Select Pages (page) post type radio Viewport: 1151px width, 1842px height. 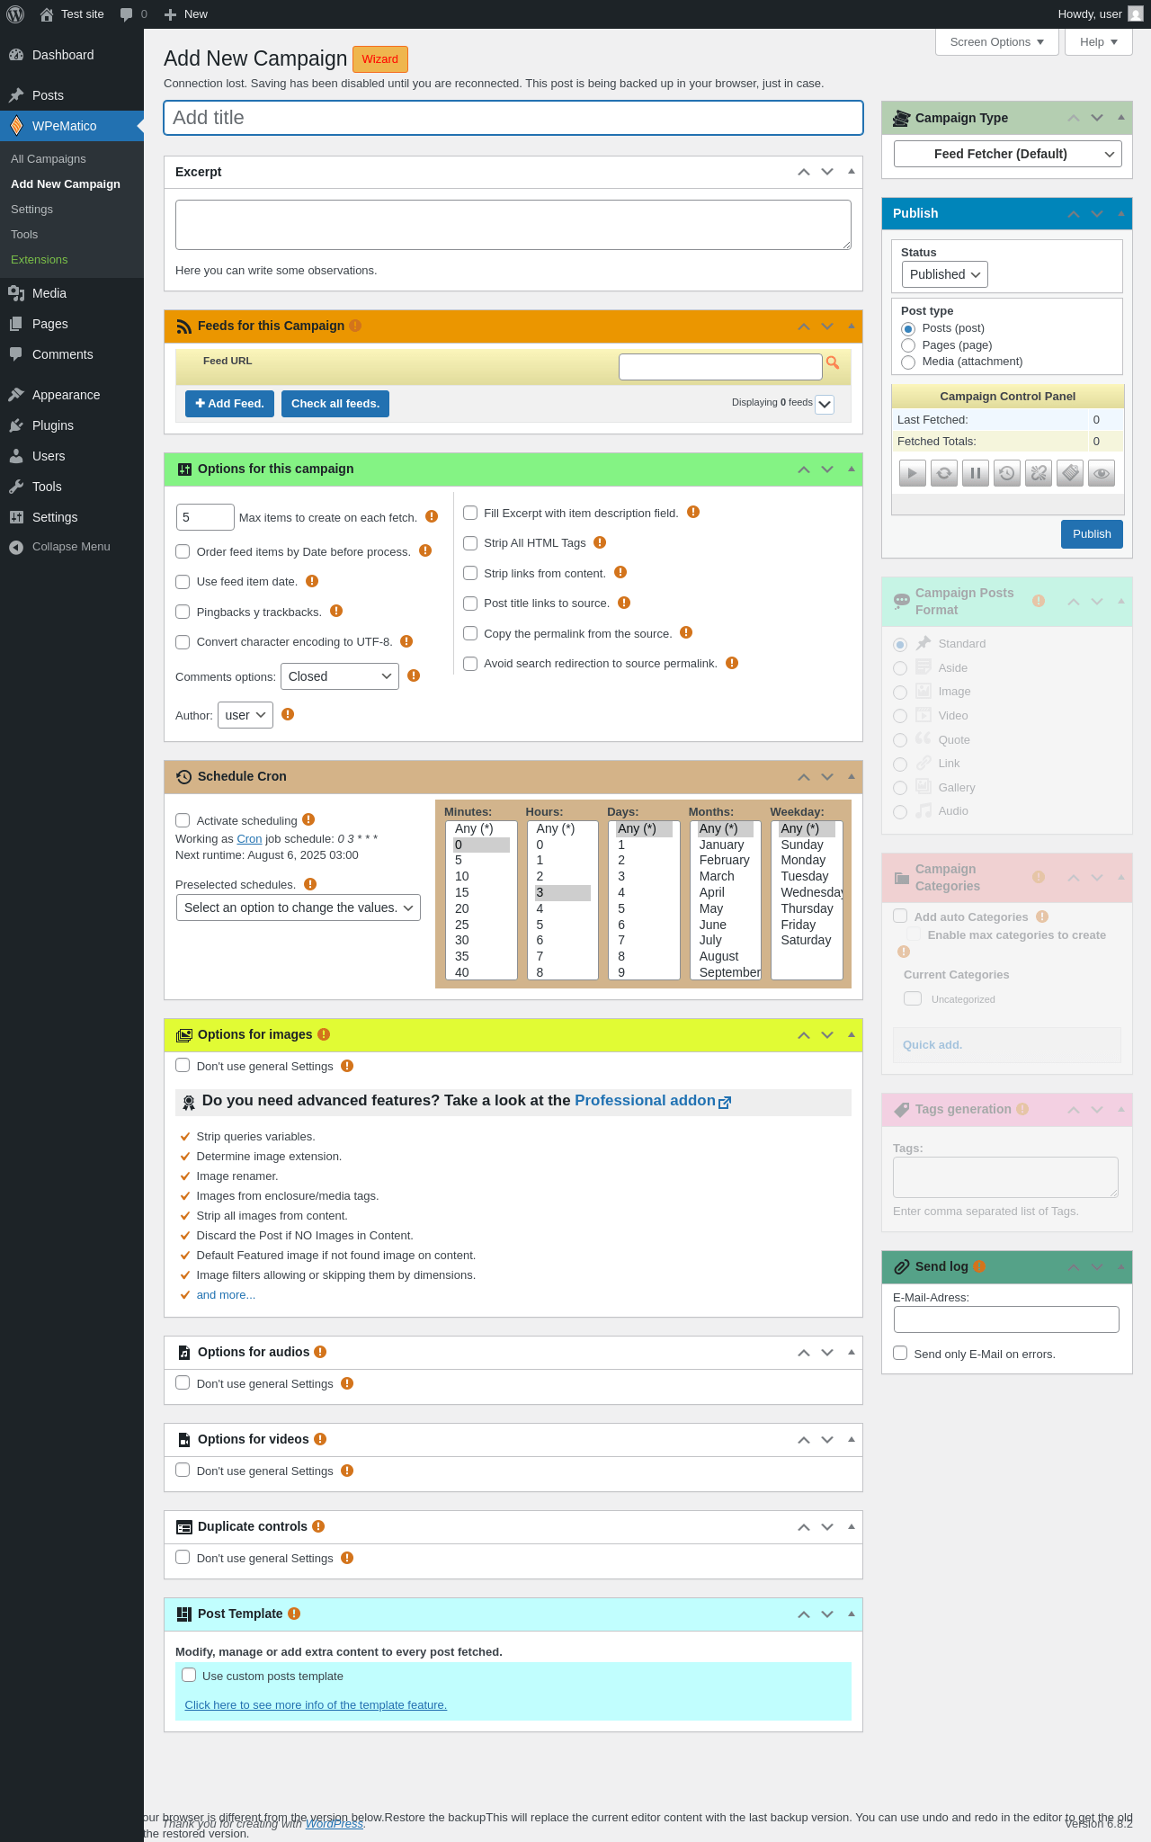pos(908,345)
